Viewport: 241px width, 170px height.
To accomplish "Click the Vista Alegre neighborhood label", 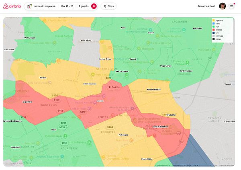I will click(x=30, y=38).
